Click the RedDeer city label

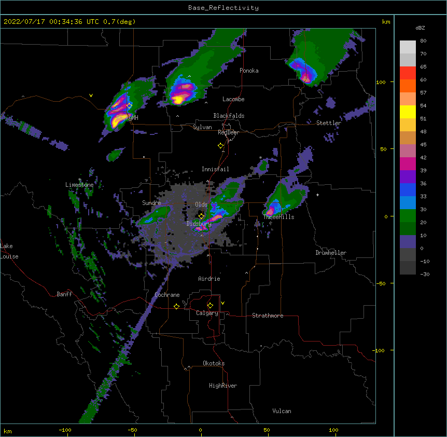(228, 132)
